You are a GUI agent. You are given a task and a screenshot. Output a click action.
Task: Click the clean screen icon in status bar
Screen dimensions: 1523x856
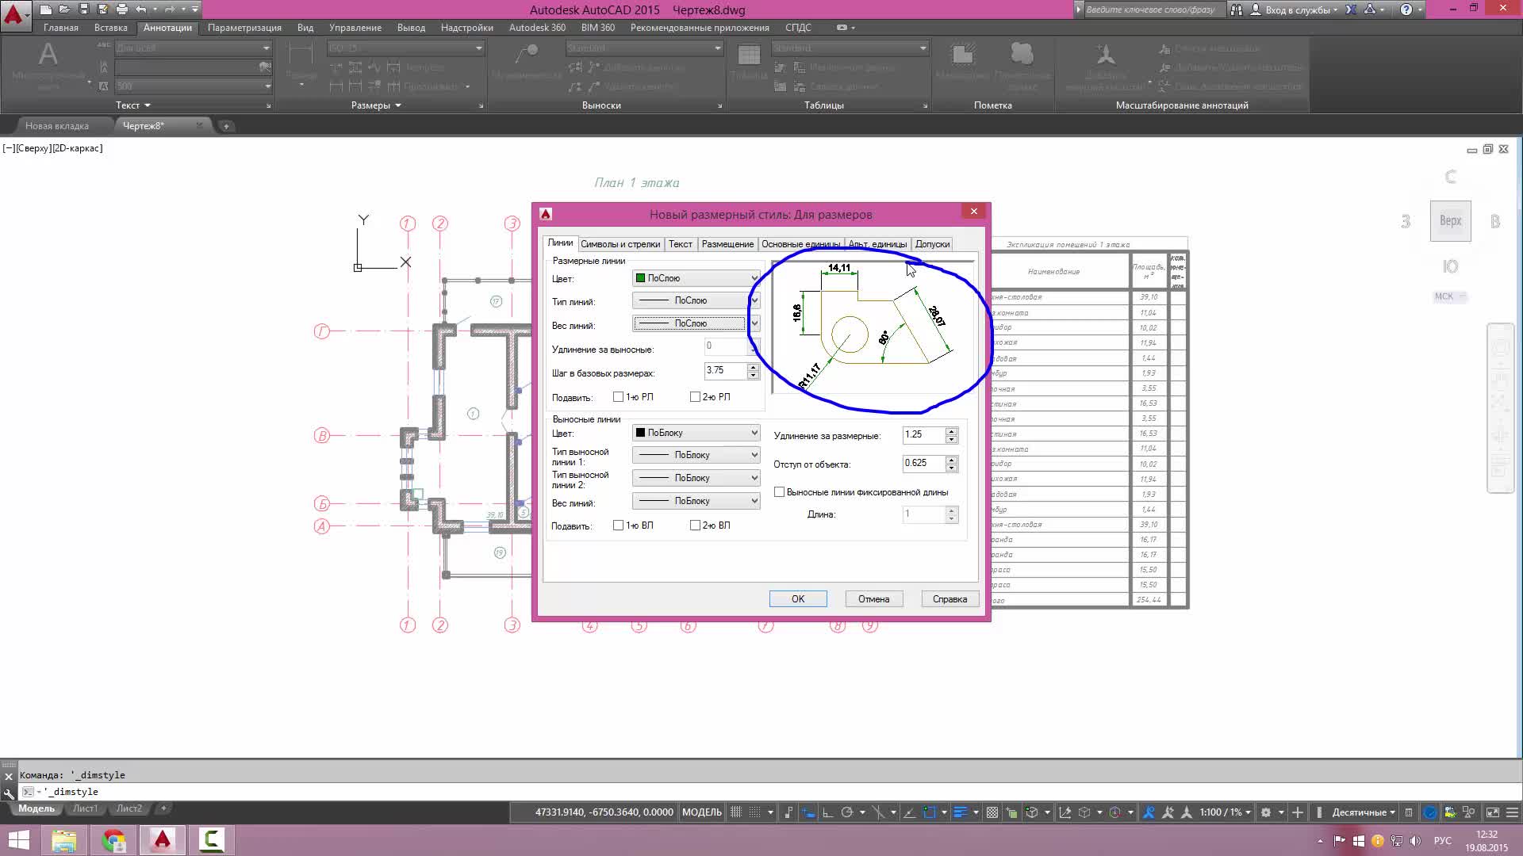(x=1492, y=812)
